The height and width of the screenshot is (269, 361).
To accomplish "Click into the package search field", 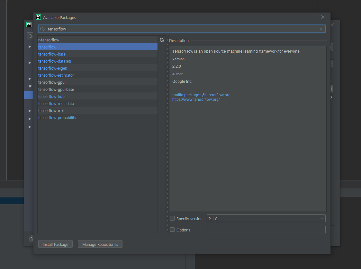I will (x=182, y=29).
